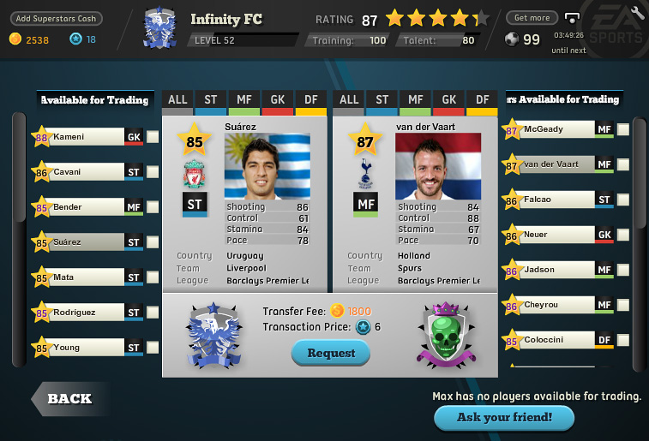Tick the checkbox beside Cavani

point(153,172)
